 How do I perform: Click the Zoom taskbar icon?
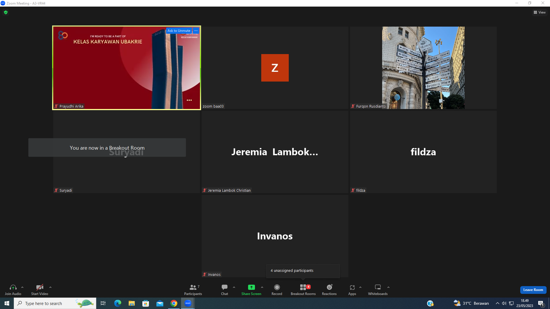pyautogui.click(x=188, y=303)
